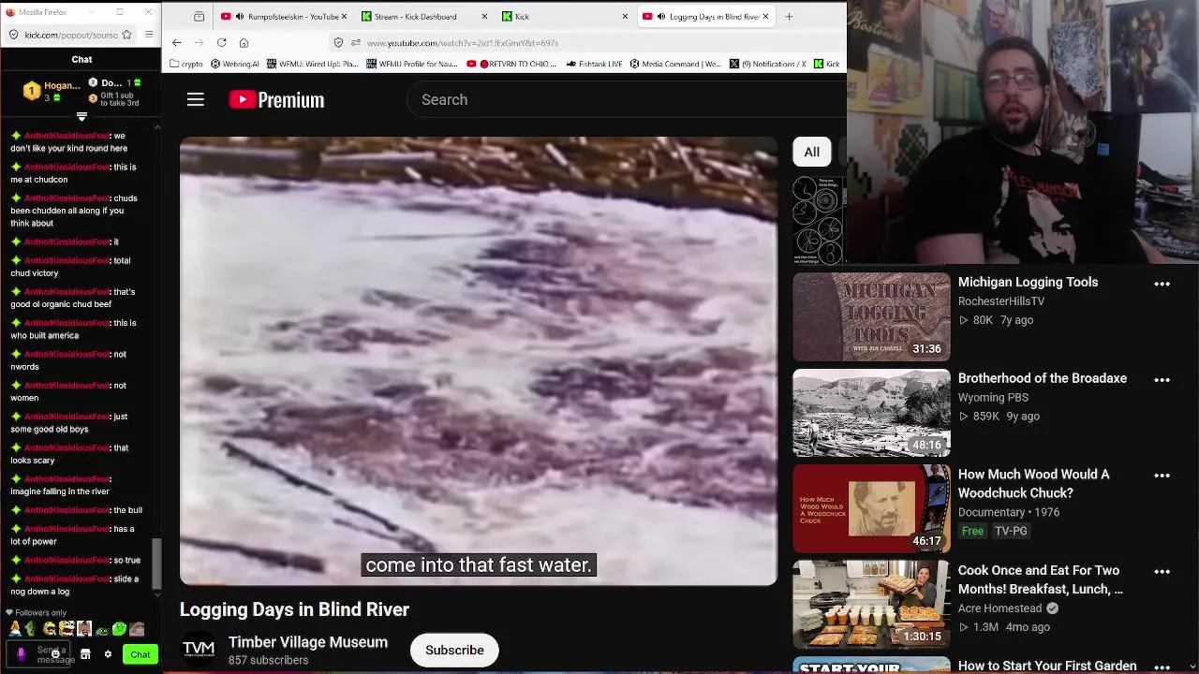Viewport: 1199px width, 674px height.
Task: Click the Hogan top gifter entry
Action: [x=51, y=91]
